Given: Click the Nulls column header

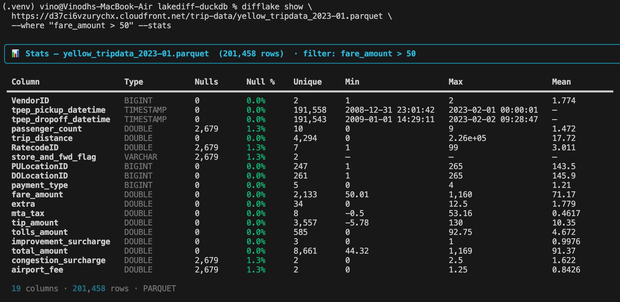Looking at the screenshot, I should (207, 82).
